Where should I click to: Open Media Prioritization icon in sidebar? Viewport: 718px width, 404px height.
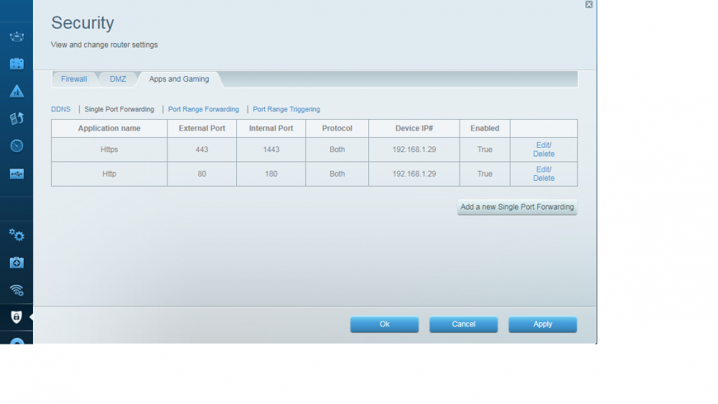click(x=17, y=118)
